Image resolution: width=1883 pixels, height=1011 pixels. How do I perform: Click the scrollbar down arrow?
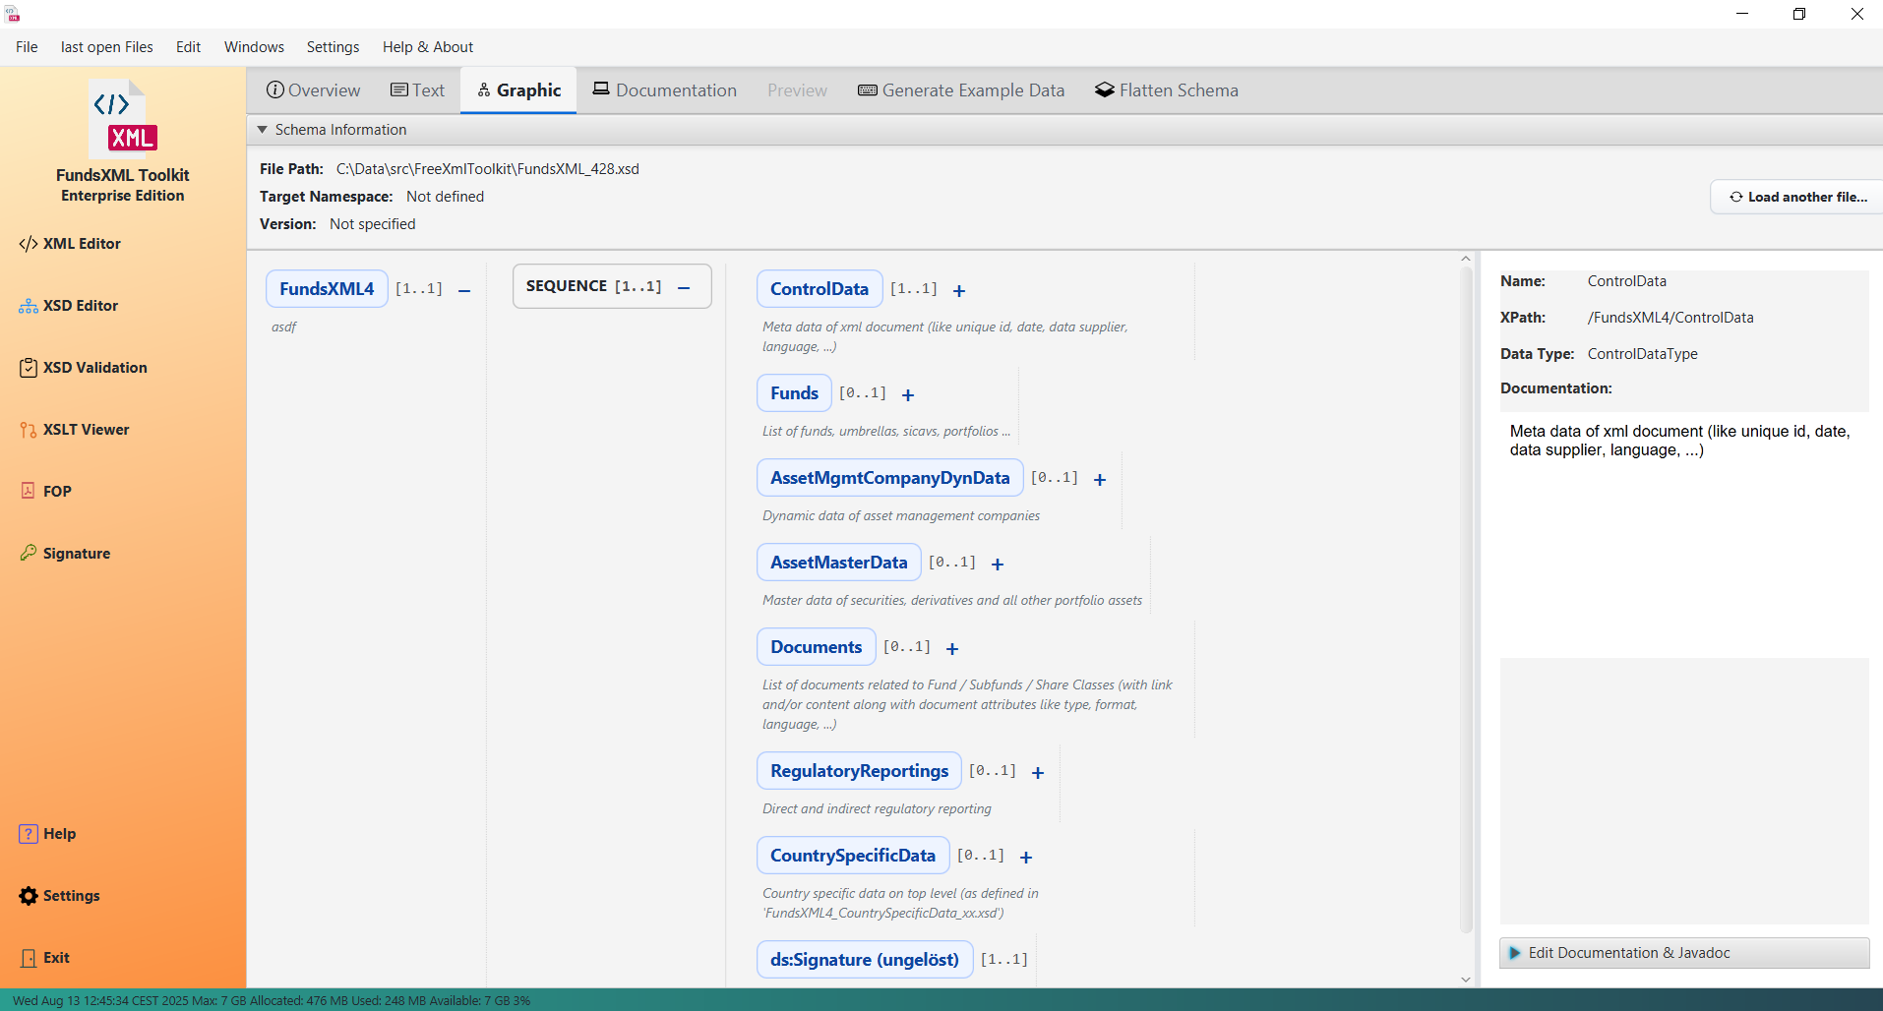coord(1466,980)
